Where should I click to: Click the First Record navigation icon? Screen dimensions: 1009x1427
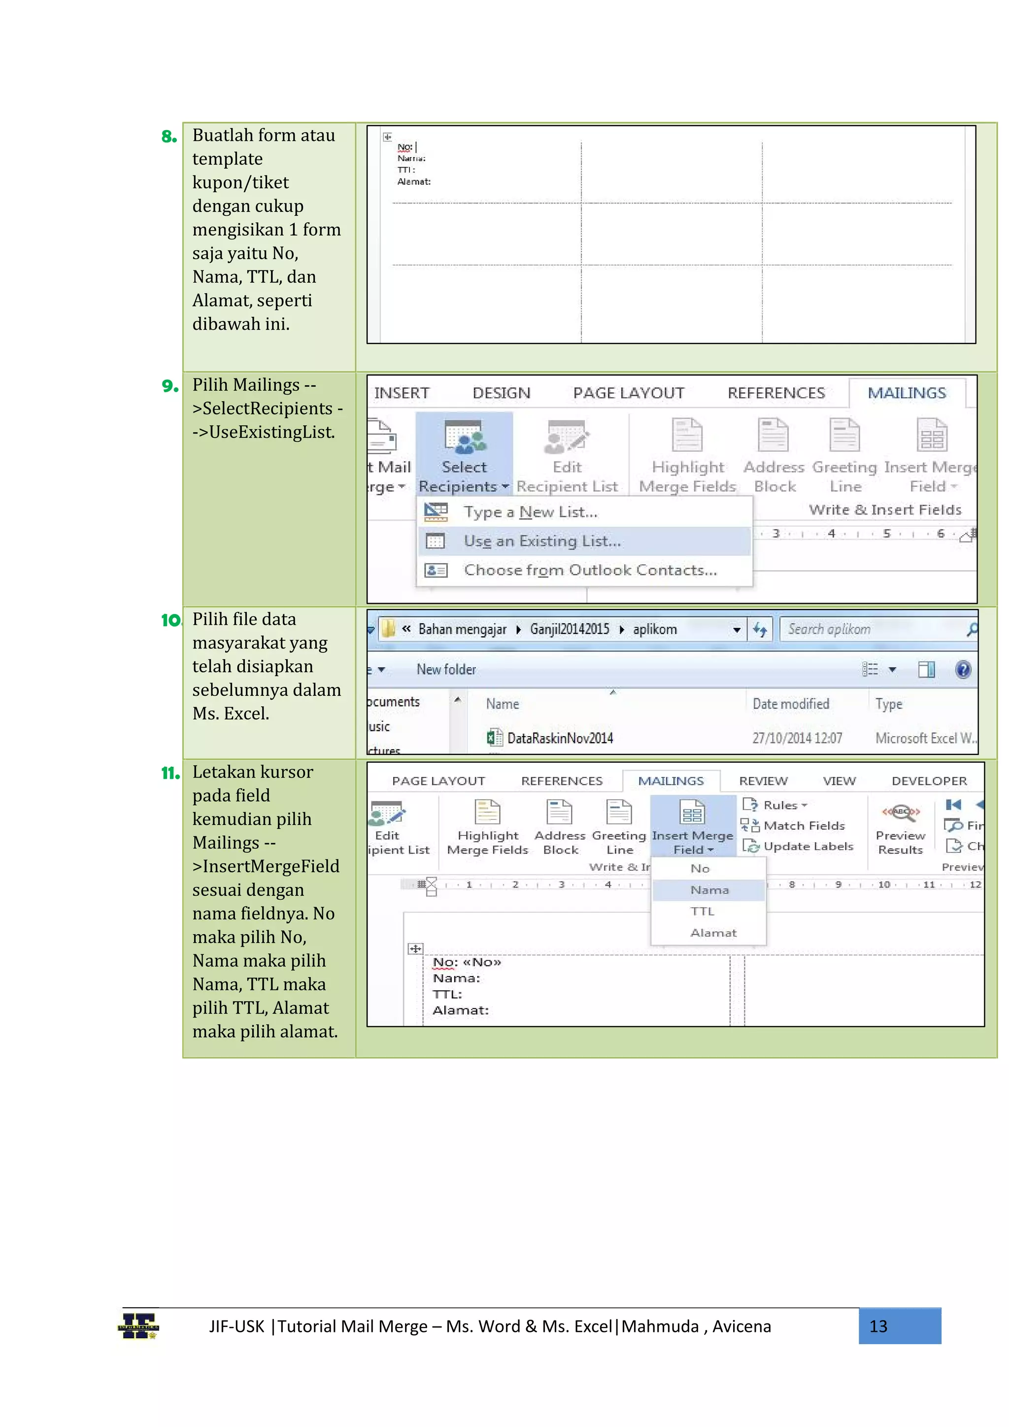[x=953, y=805]
